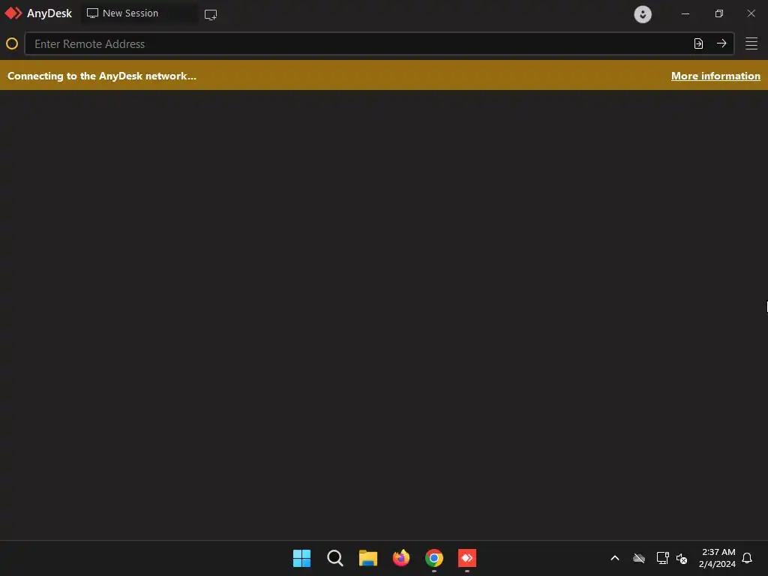Open a new session tab with plus-monitor icon
This screenshot has height=576, width=768.
[211, 15]
